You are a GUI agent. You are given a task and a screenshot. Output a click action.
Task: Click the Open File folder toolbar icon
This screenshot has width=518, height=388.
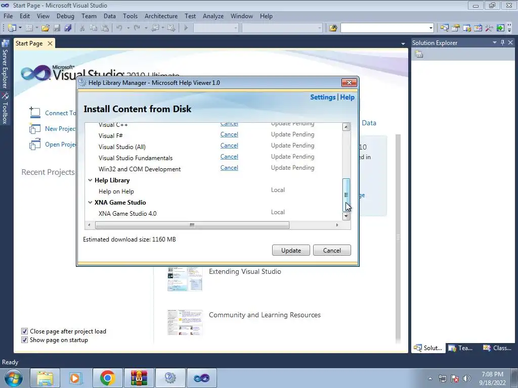click(x=45, y=28)
